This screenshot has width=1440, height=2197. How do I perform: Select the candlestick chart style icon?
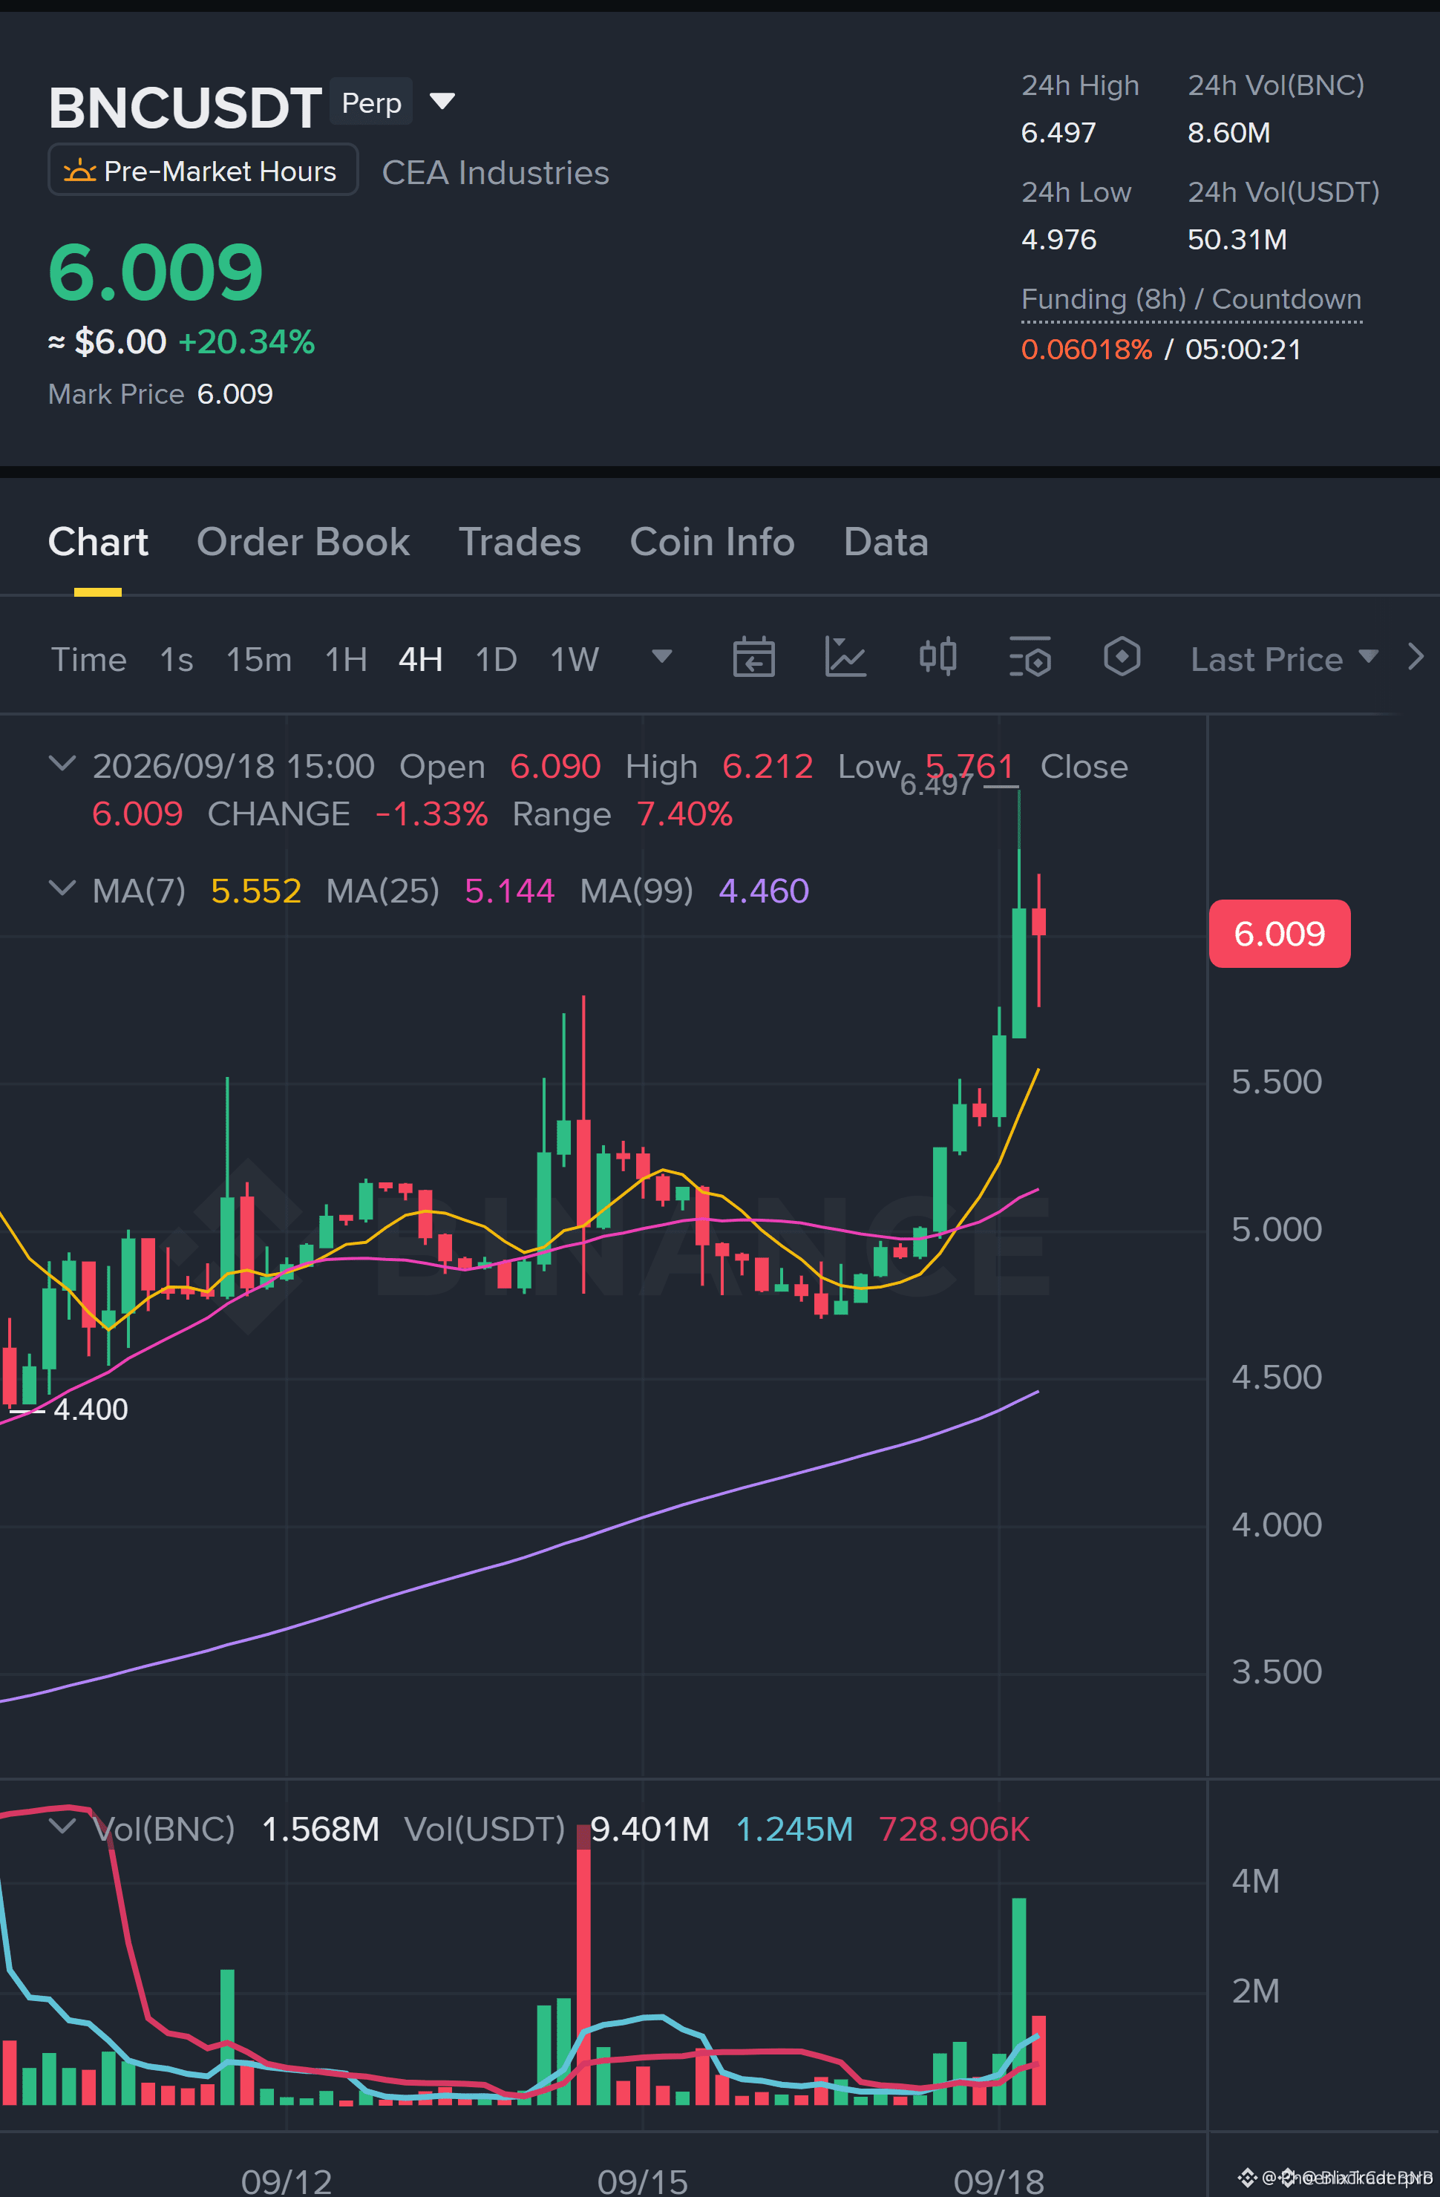coord(937,658)
